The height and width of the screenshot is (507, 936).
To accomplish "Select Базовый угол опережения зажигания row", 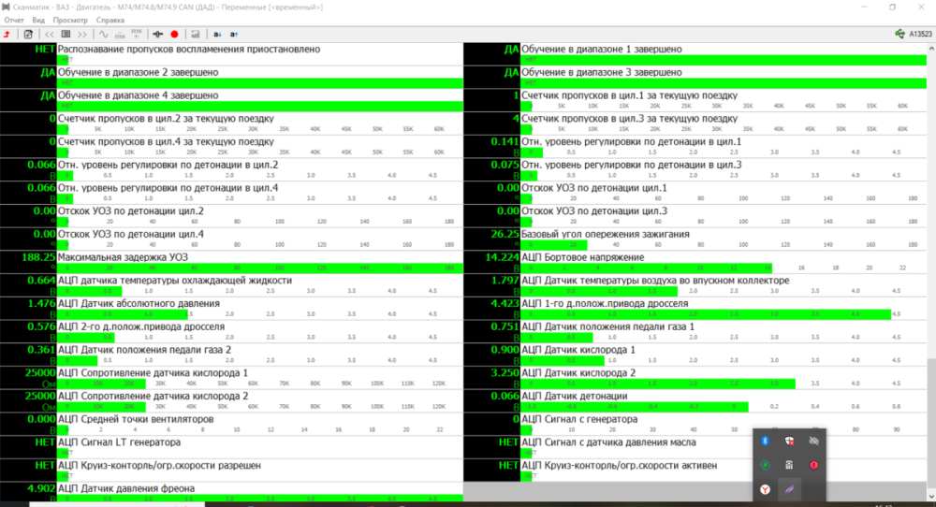I will (695, 239).
